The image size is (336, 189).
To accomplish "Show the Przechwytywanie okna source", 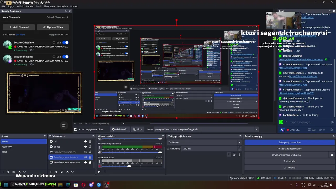I will point(85,157).
